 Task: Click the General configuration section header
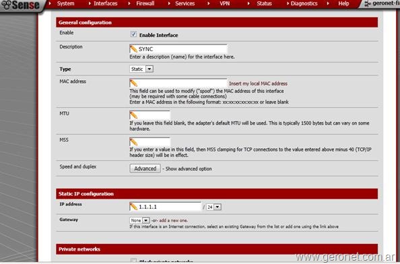(x=217, y=22)
